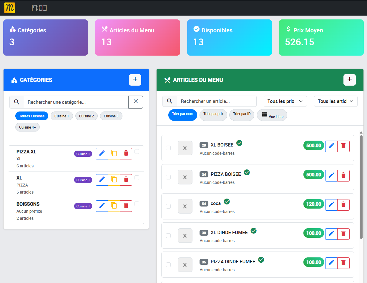Duplicate the PIZZA XL category
The image size is (367, 283).
(x=114, y=154)
